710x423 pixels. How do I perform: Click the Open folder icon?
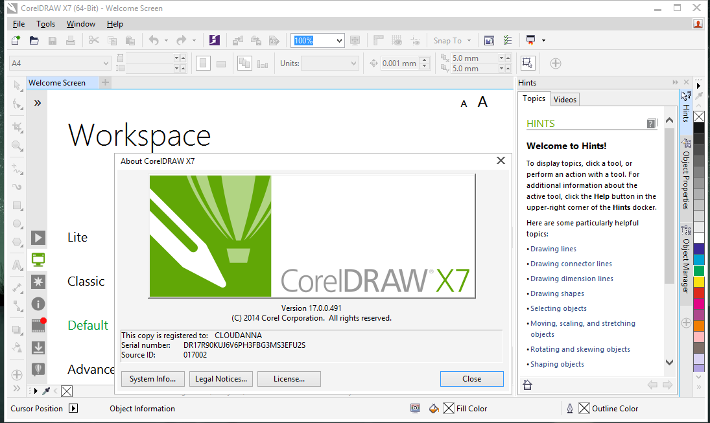[34, 40]
